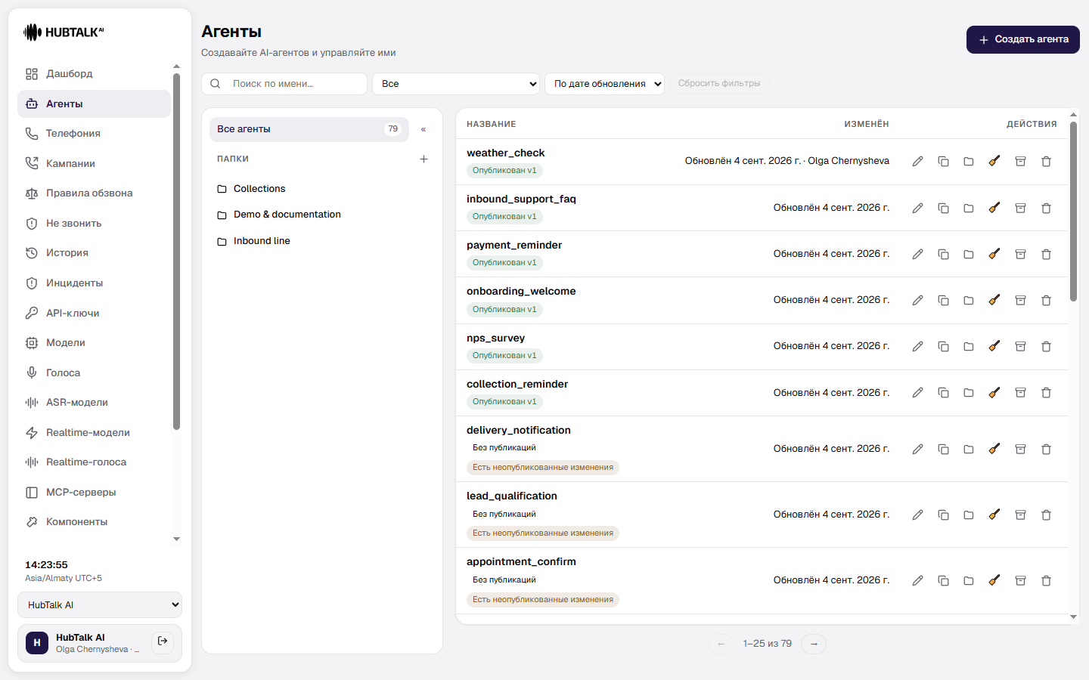Open Правила обзвона section
The image size is (1089, 680).
click(94, 193)
